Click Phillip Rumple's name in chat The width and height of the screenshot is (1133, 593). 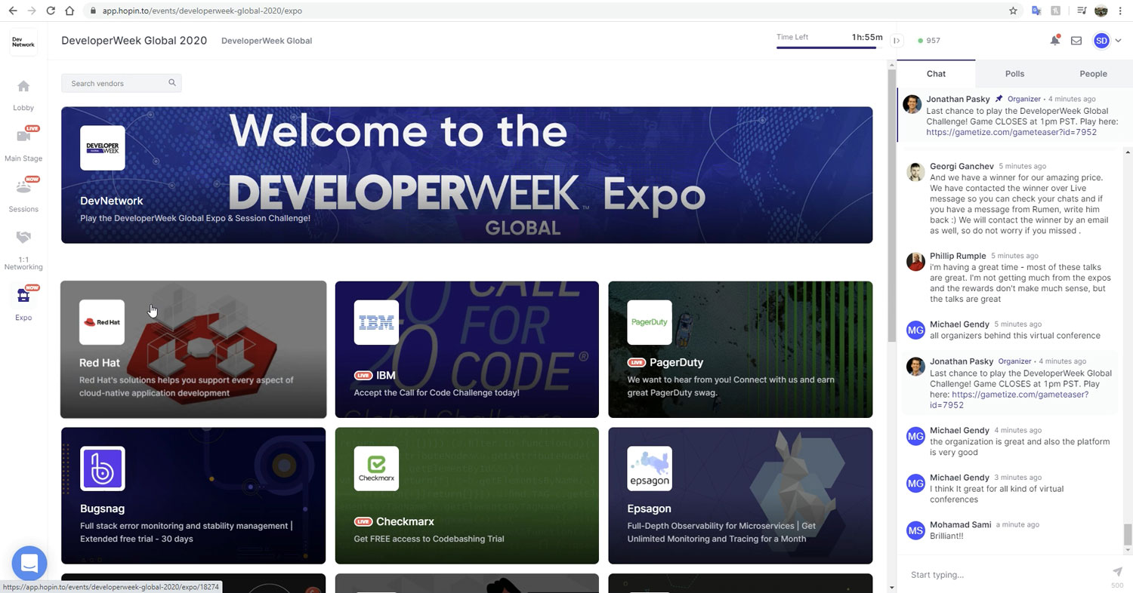point(958,256)
